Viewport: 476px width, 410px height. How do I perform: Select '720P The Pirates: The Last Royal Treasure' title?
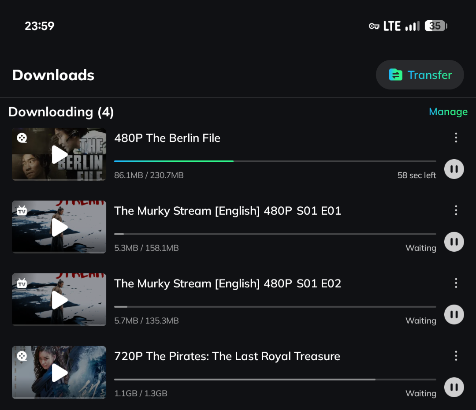click(227, 356)
